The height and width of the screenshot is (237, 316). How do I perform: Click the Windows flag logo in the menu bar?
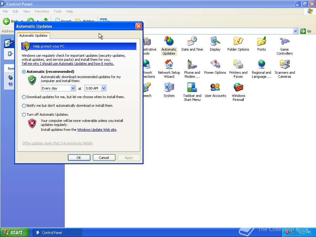(310, 11)
